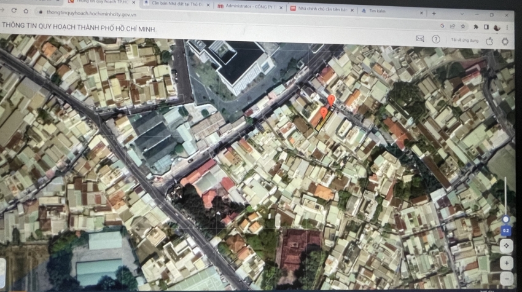Click the 'Tải về ứng dụng' label
This screenshot has width=522, height=292.
(x=465, y=41)
